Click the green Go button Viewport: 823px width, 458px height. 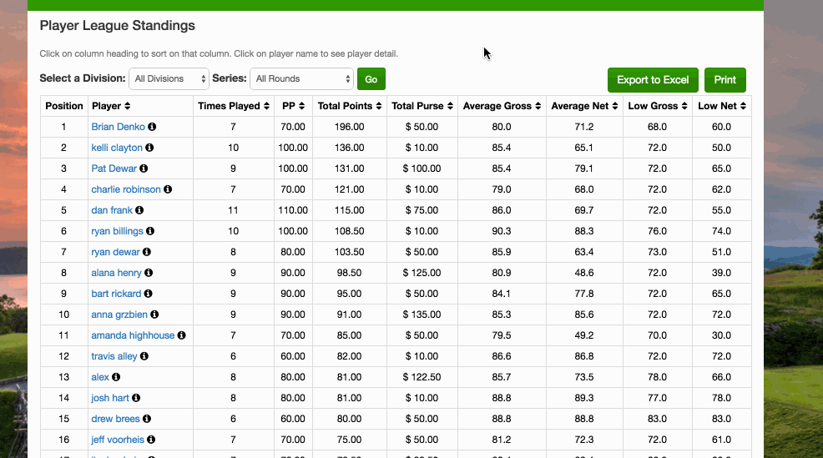coord(371,79)
